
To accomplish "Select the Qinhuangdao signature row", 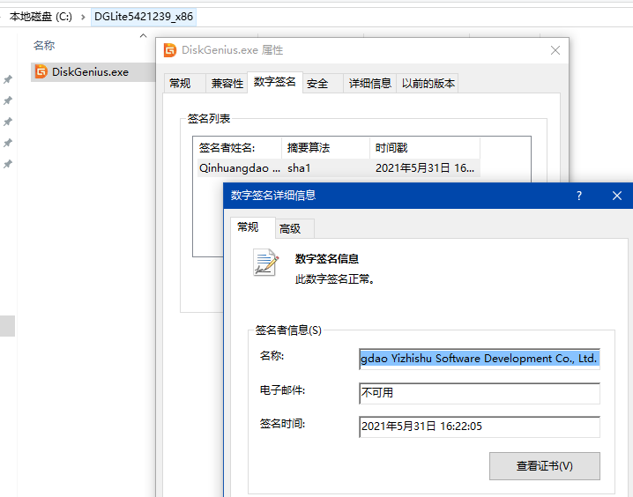I will (339, 167).
